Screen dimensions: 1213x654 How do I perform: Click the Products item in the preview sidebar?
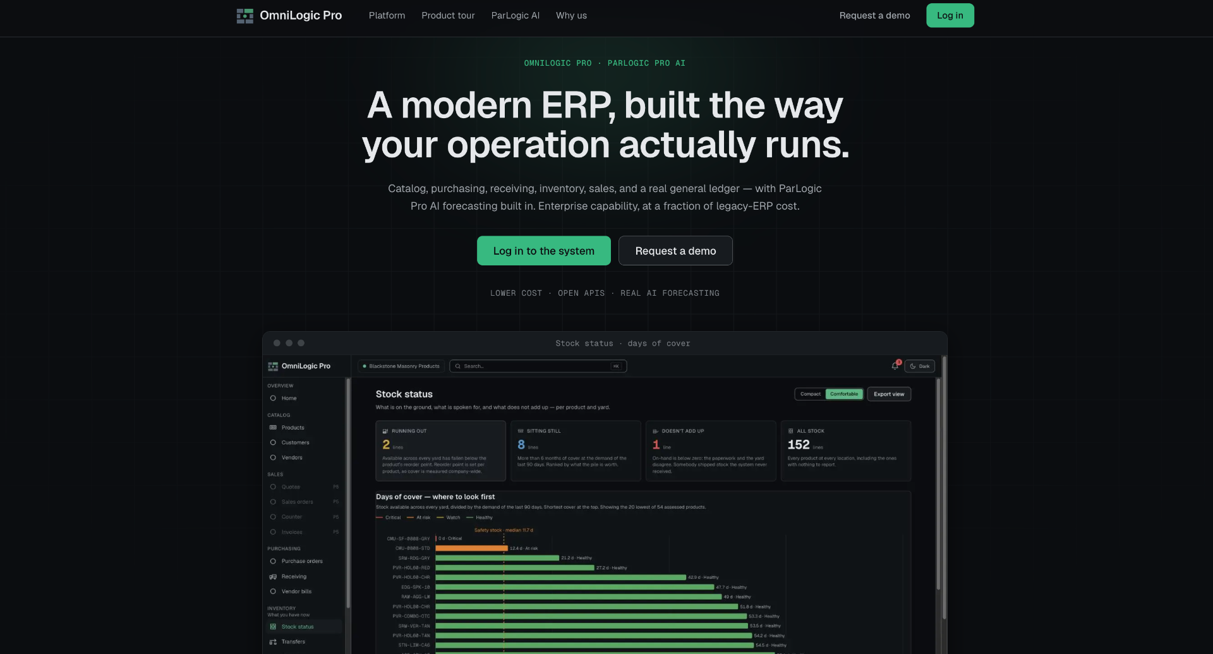(x=305, y=428)
